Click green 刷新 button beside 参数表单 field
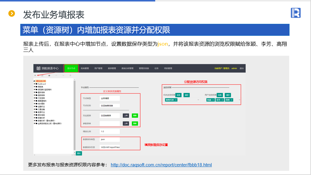The width and height of the screenshot is (311, 175). [135, 123]
